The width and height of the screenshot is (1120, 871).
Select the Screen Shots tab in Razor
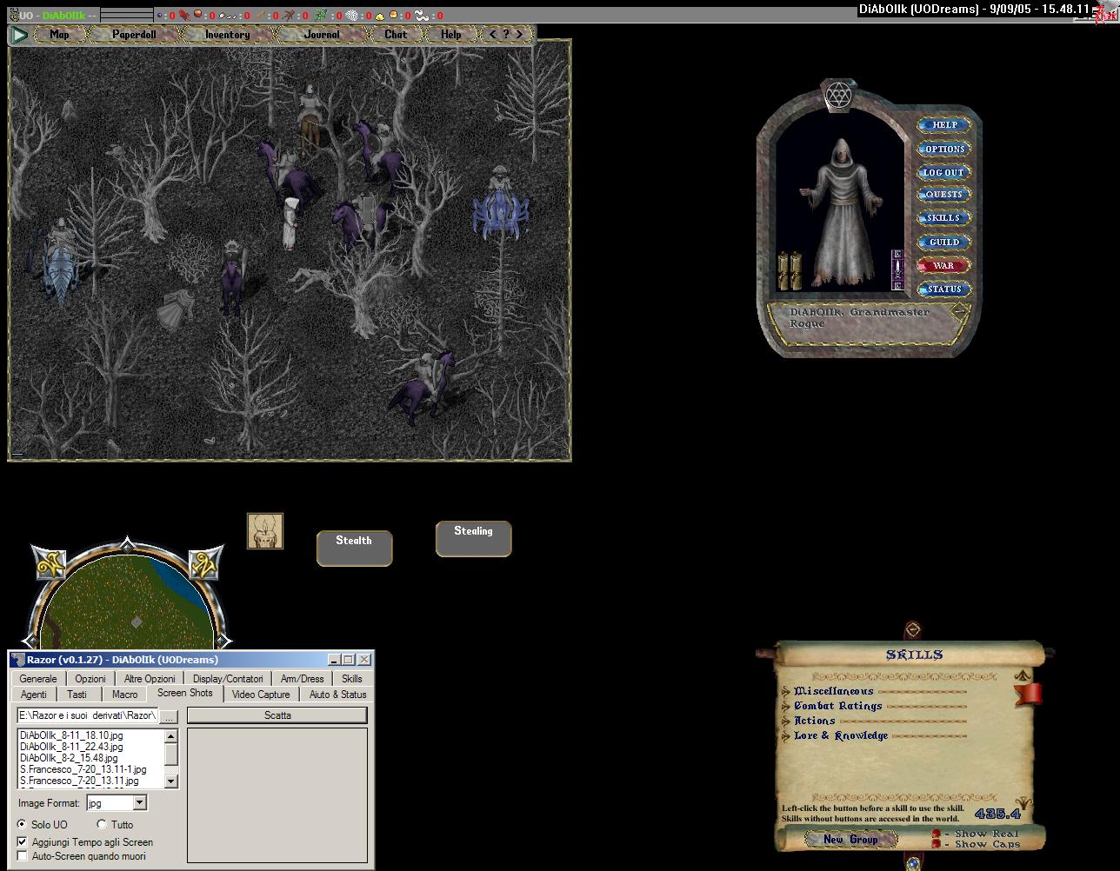185,693
